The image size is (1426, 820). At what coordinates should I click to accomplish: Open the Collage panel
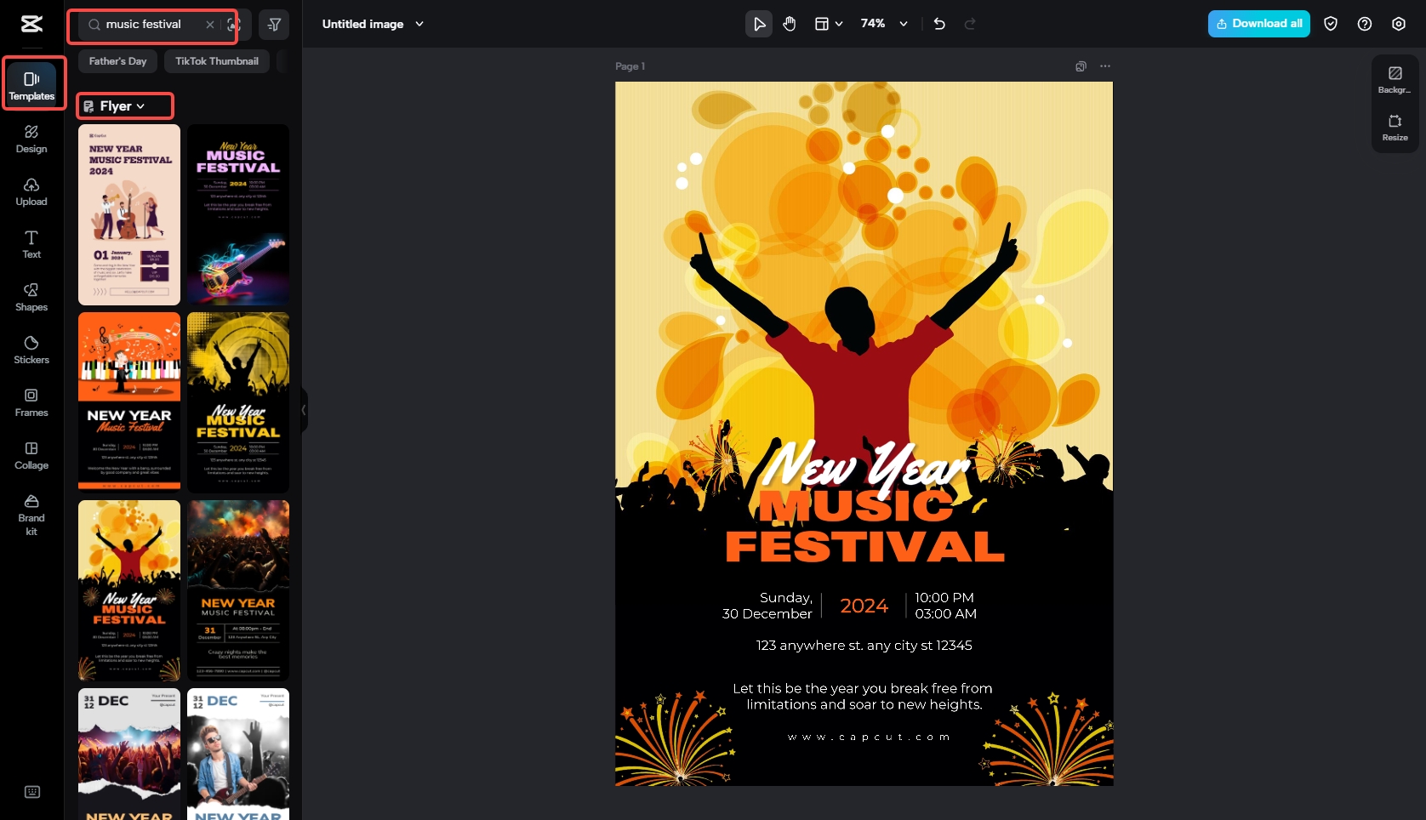31,456
